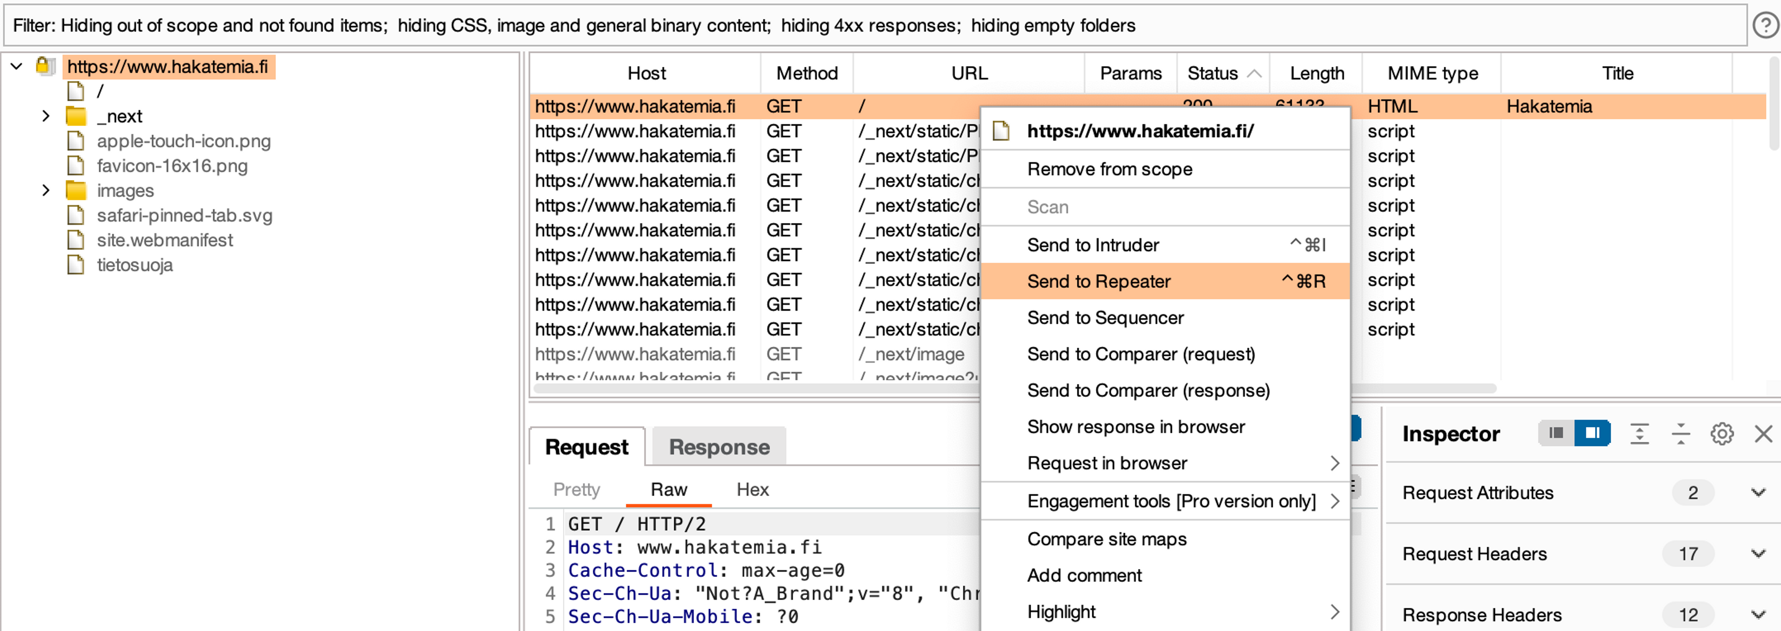Click the Inspector expand all sections icon
Screen dimensions: 1781x631
[1639, 434]
